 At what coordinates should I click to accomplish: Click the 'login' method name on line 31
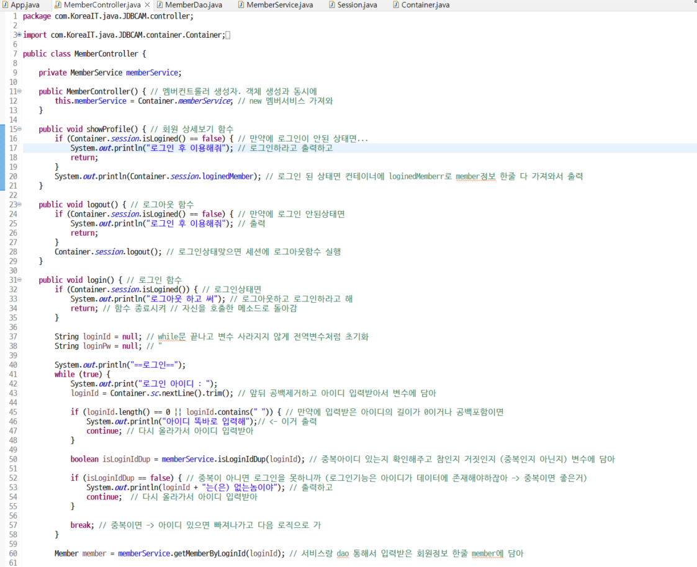click(96, 280)
